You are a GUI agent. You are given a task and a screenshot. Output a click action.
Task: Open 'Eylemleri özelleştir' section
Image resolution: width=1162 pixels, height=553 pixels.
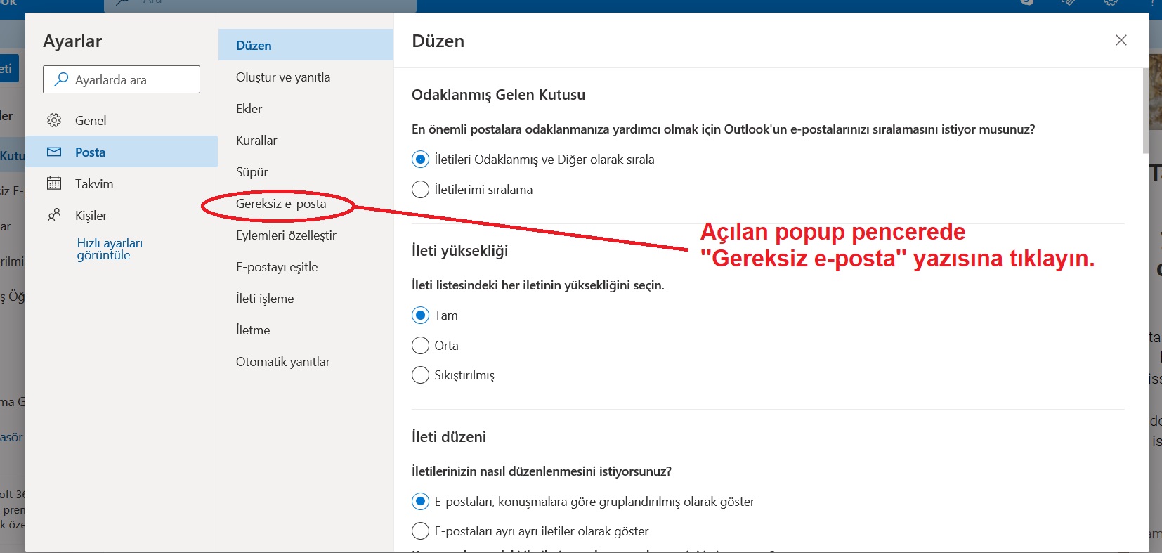click(x=286, y=235)
